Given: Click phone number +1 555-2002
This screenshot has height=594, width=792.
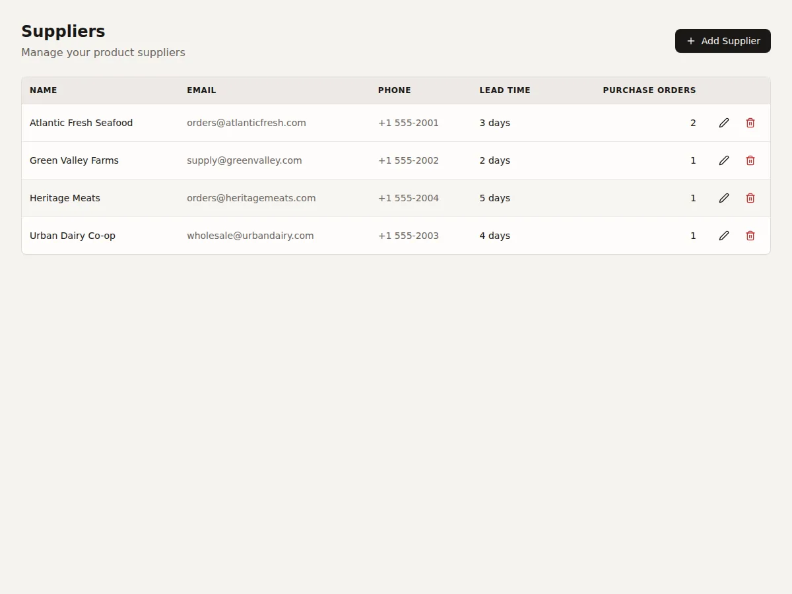Looking at the screenshot, I should point(409,160).
